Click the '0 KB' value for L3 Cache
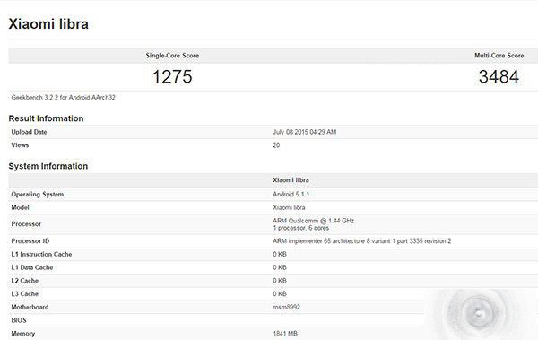 pyautogui.click(x=280, y=294)
